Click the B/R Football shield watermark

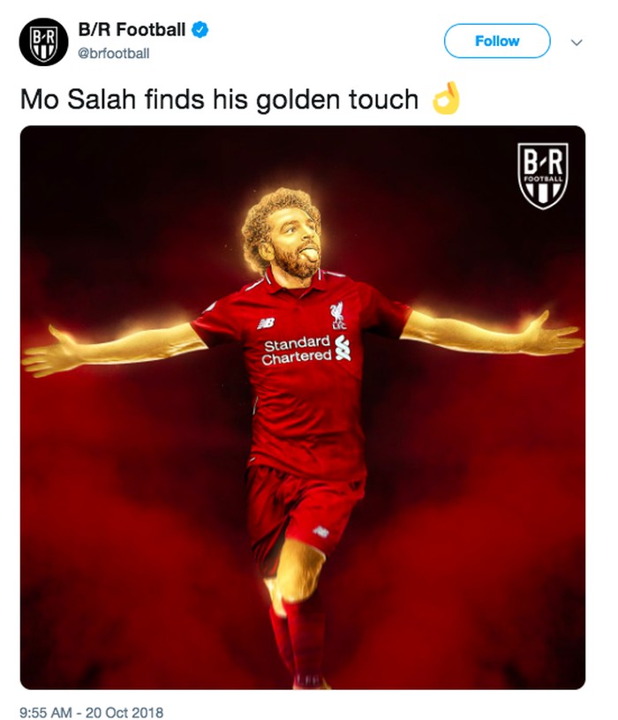543,176
